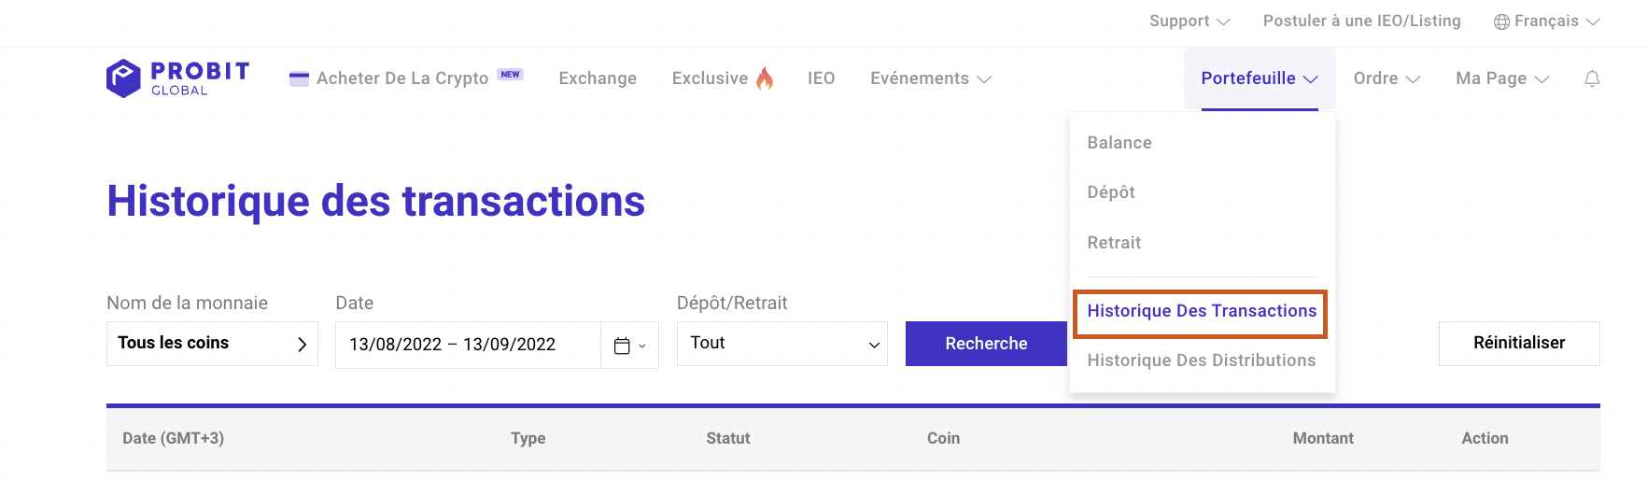
Task: Expand the Support menu
Action: tap(1189, 21)
